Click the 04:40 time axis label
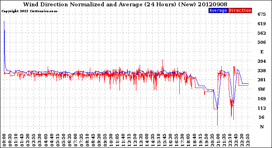Image resolution: width=272 pixels, height=148 pixels. click(x=52, y=140)
